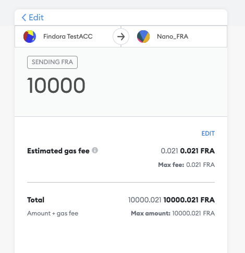The width and height of the screenshot is (245, 253).
Task: Click the 10000 send amount
Action: tap(56, 86)
